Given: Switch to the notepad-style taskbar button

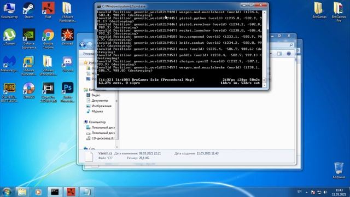Looking at the screenshot, I should [87, 192].
